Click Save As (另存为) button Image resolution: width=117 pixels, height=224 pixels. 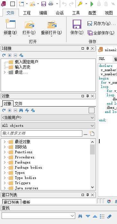pyautogui.click(x=101, y=23)
